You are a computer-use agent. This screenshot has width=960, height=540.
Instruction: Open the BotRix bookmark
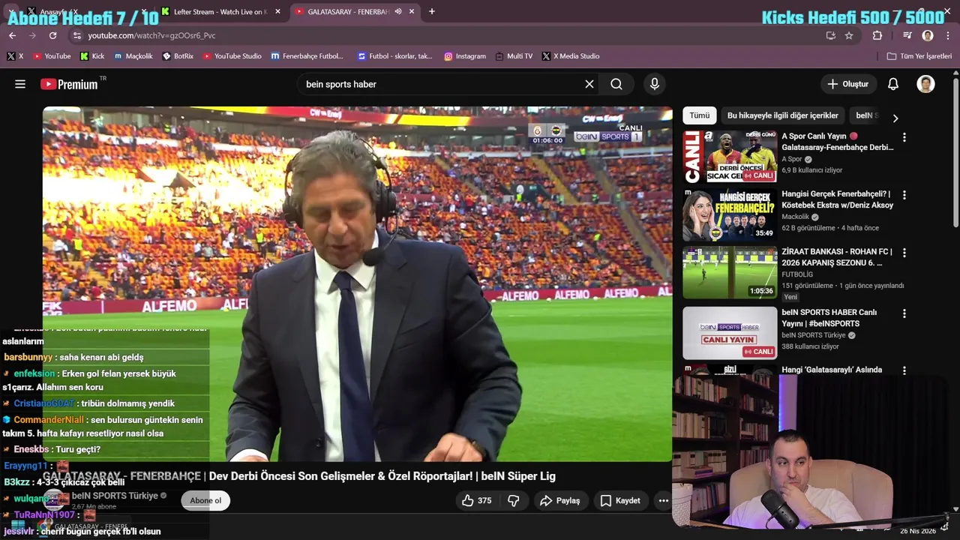pos(178,56)
